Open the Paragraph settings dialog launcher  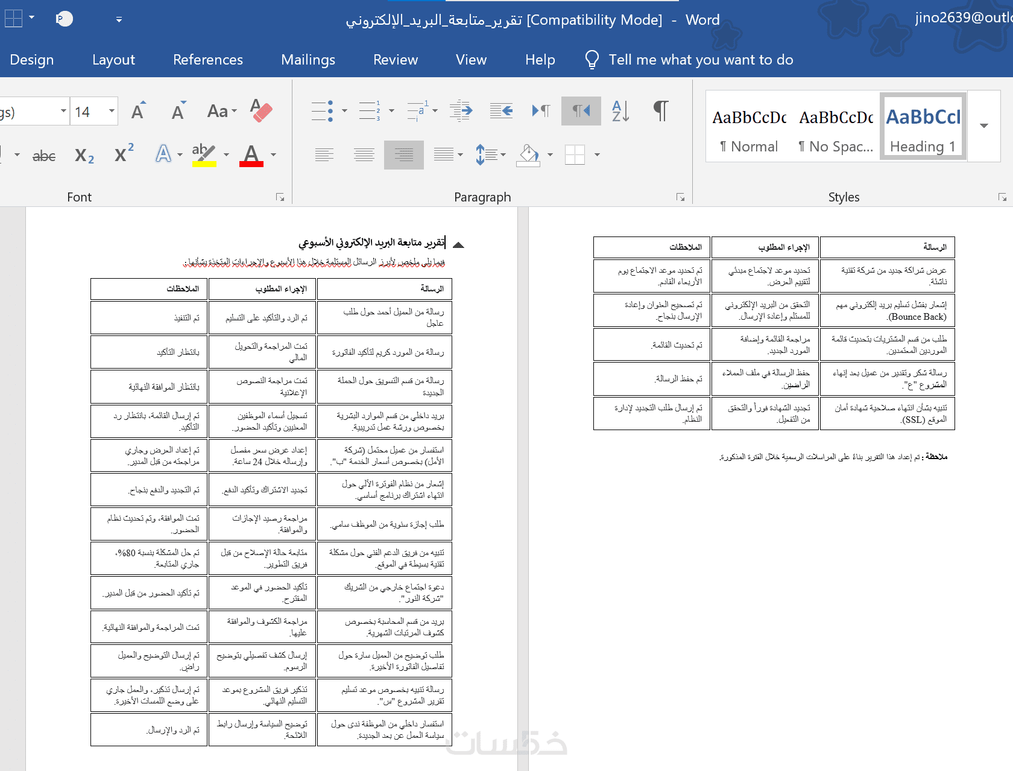point(680,197)
